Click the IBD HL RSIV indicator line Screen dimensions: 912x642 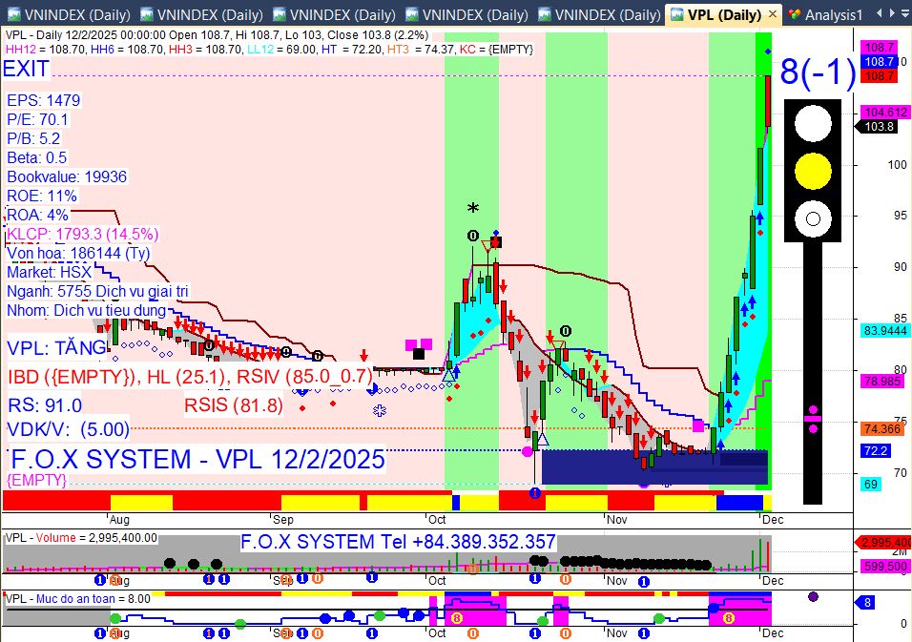pyautogui.click(x=190, y=376)
